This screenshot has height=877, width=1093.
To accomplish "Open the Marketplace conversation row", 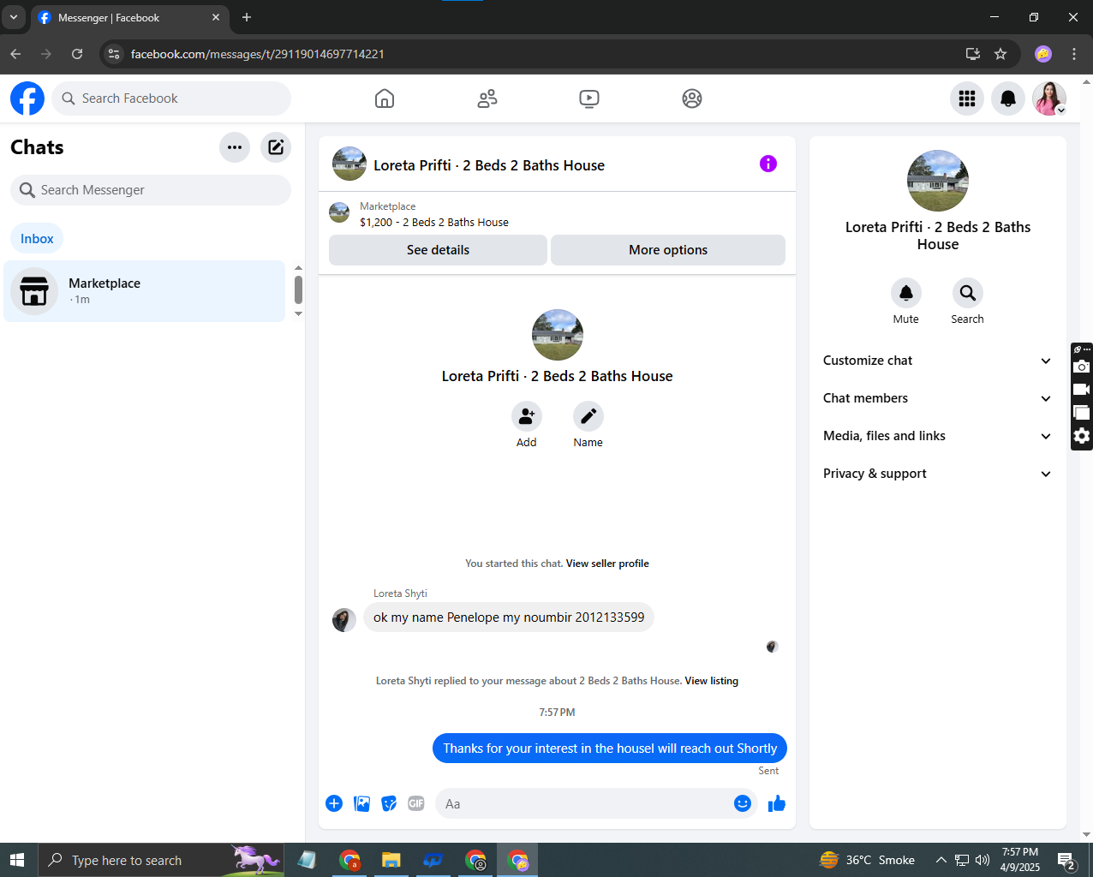I will [144, 291].
